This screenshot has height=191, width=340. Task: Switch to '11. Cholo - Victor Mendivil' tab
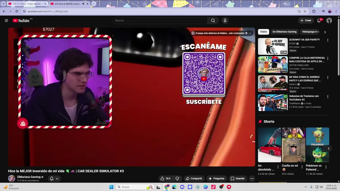coord(27,4)
